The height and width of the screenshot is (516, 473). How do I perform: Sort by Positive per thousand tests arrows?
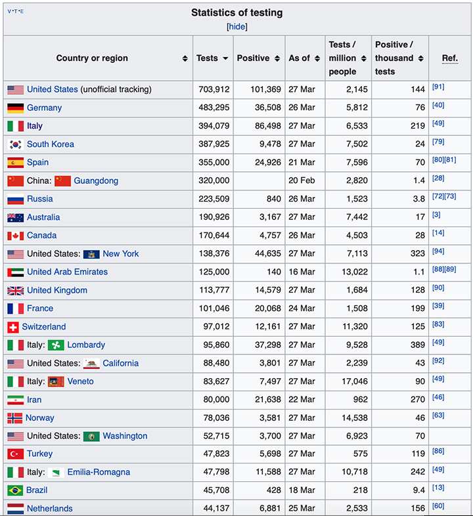pos(420,58)
